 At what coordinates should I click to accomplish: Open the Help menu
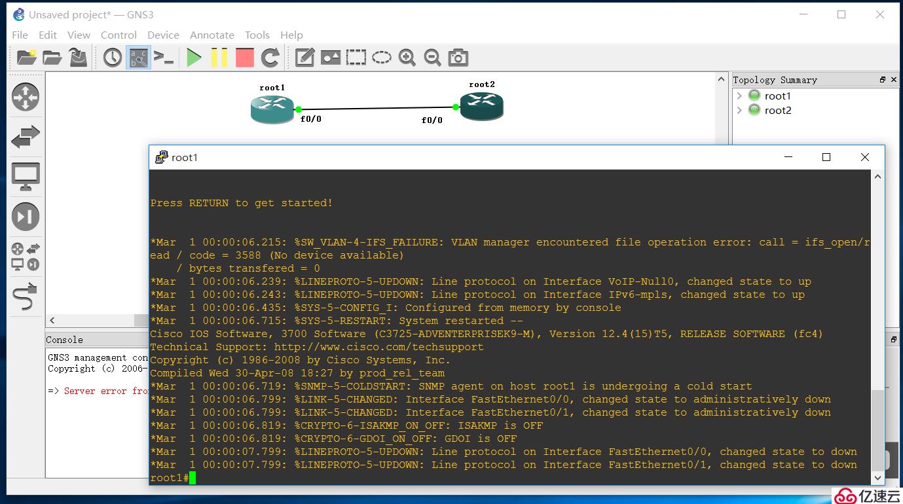291,35
